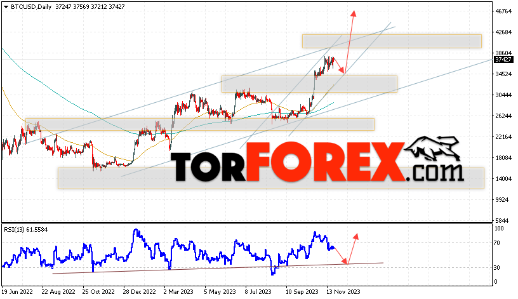Click the 22164 price axis label
This screenshot has height=299, width=518.
tap(503, 136)
